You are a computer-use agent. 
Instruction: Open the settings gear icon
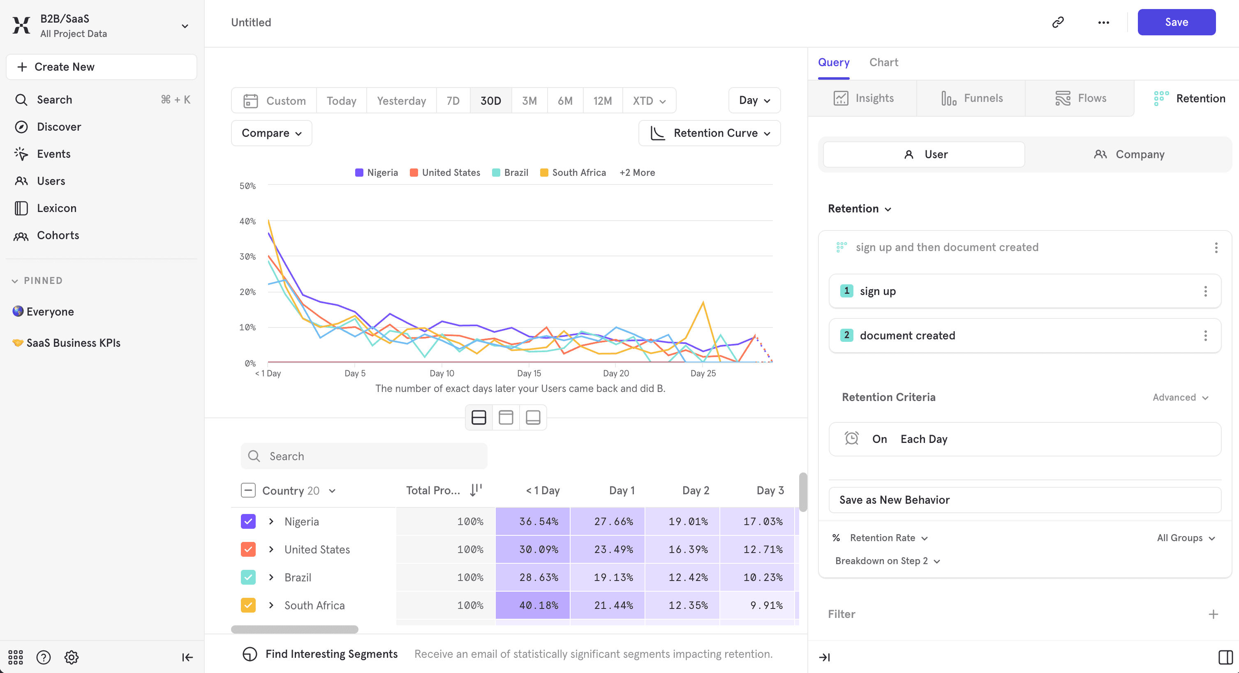point(72,657)
